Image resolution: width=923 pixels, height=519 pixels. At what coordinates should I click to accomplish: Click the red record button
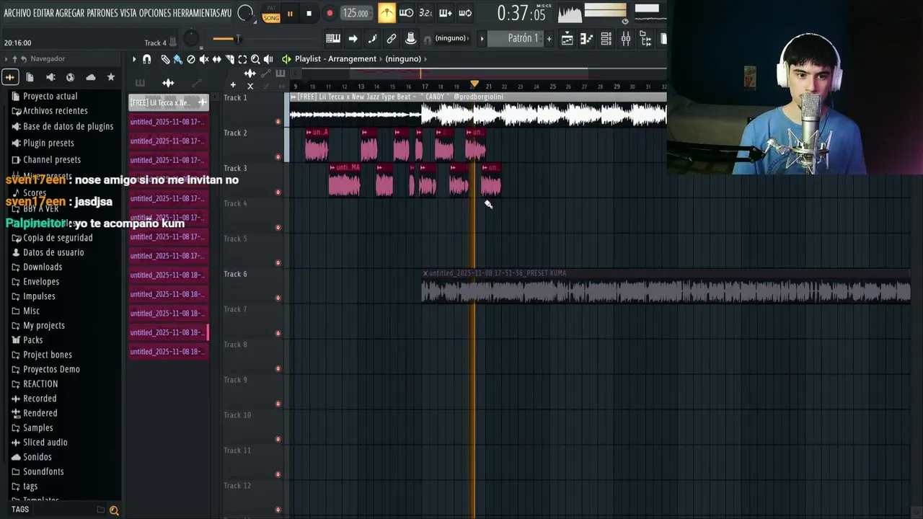(x=330, y=14)
